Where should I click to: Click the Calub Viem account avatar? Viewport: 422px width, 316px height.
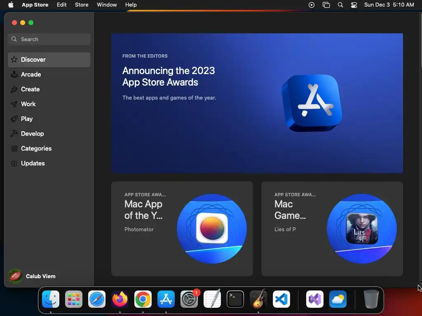click(x=15, y=276)
